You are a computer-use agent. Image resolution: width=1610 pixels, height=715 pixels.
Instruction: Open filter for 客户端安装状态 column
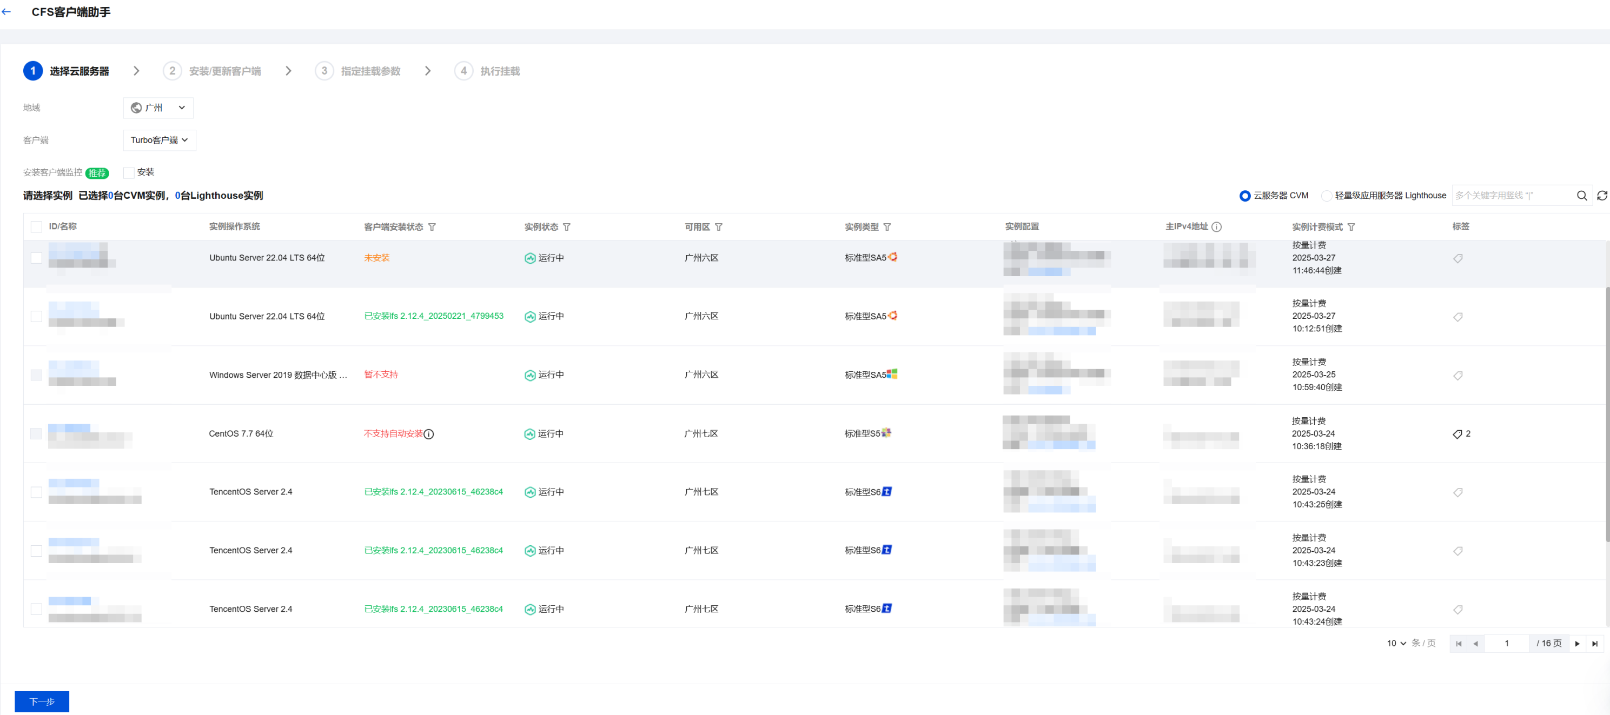click(432, 228)
